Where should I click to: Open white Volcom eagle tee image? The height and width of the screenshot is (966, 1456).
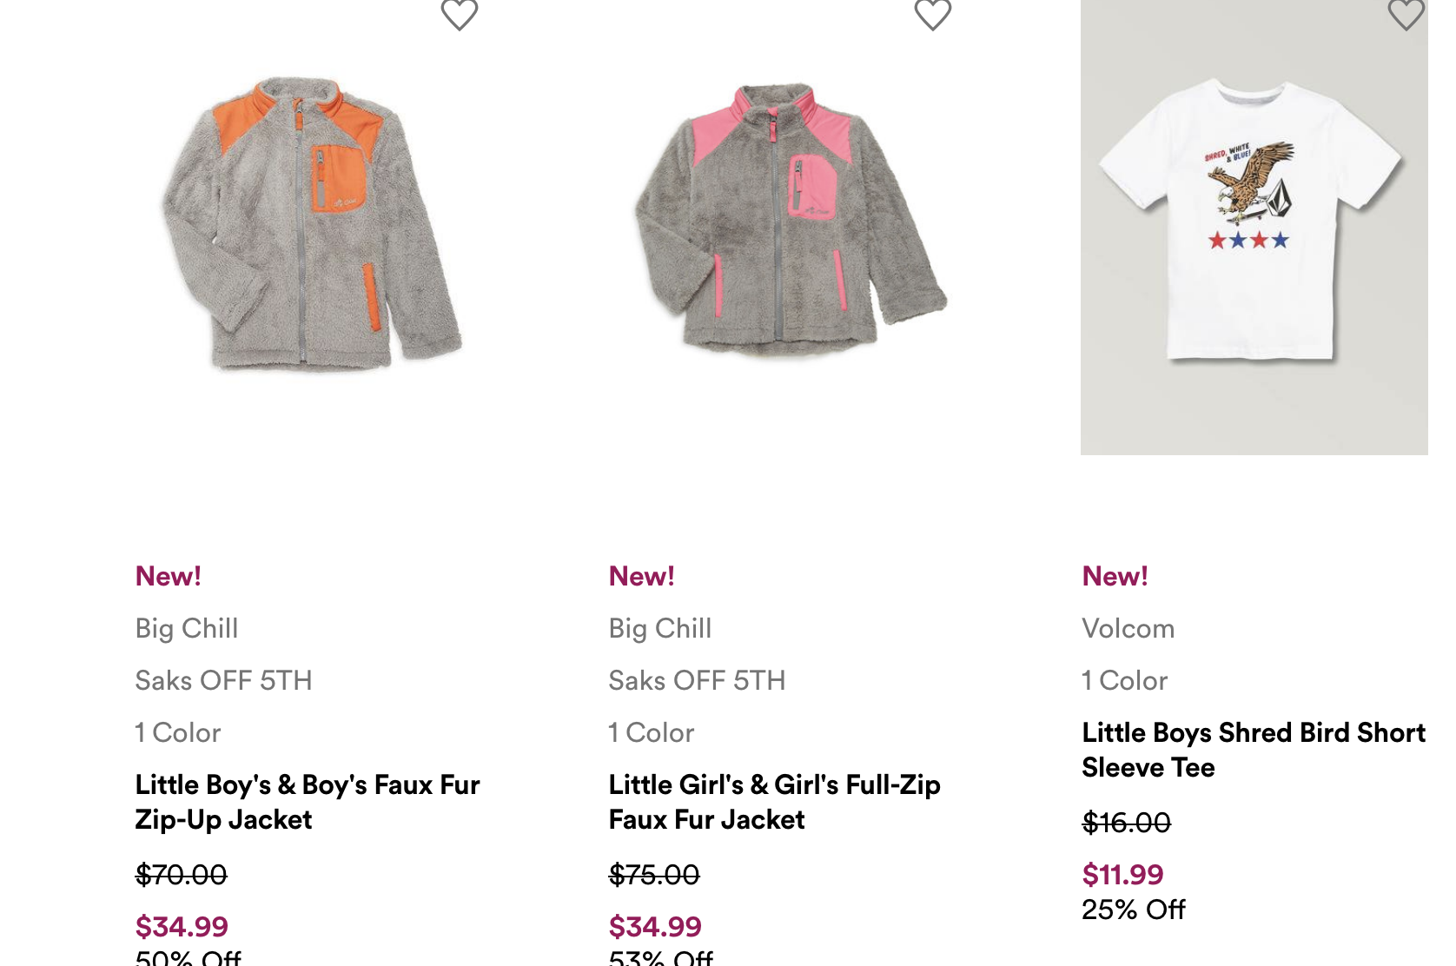point(1254,224)
